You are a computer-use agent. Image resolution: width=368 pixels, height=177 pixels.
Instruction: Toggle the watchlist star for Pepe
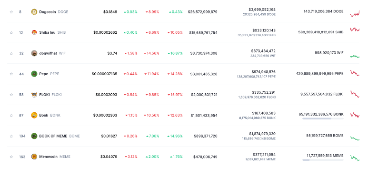[x=11, y=74]
